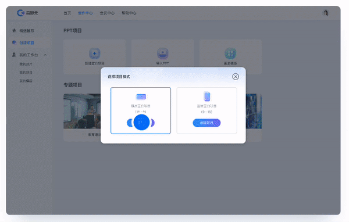Viewport: 349px width, 222px height.
Task: Collapse the 我的工作台 section chevron
Action: click(45, 55)
